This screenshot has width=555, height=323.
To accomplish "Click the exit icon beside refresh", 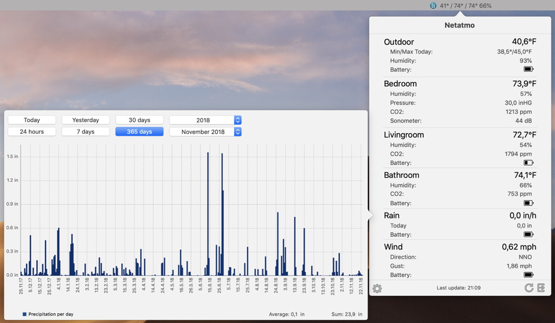I will pos(541,288).
